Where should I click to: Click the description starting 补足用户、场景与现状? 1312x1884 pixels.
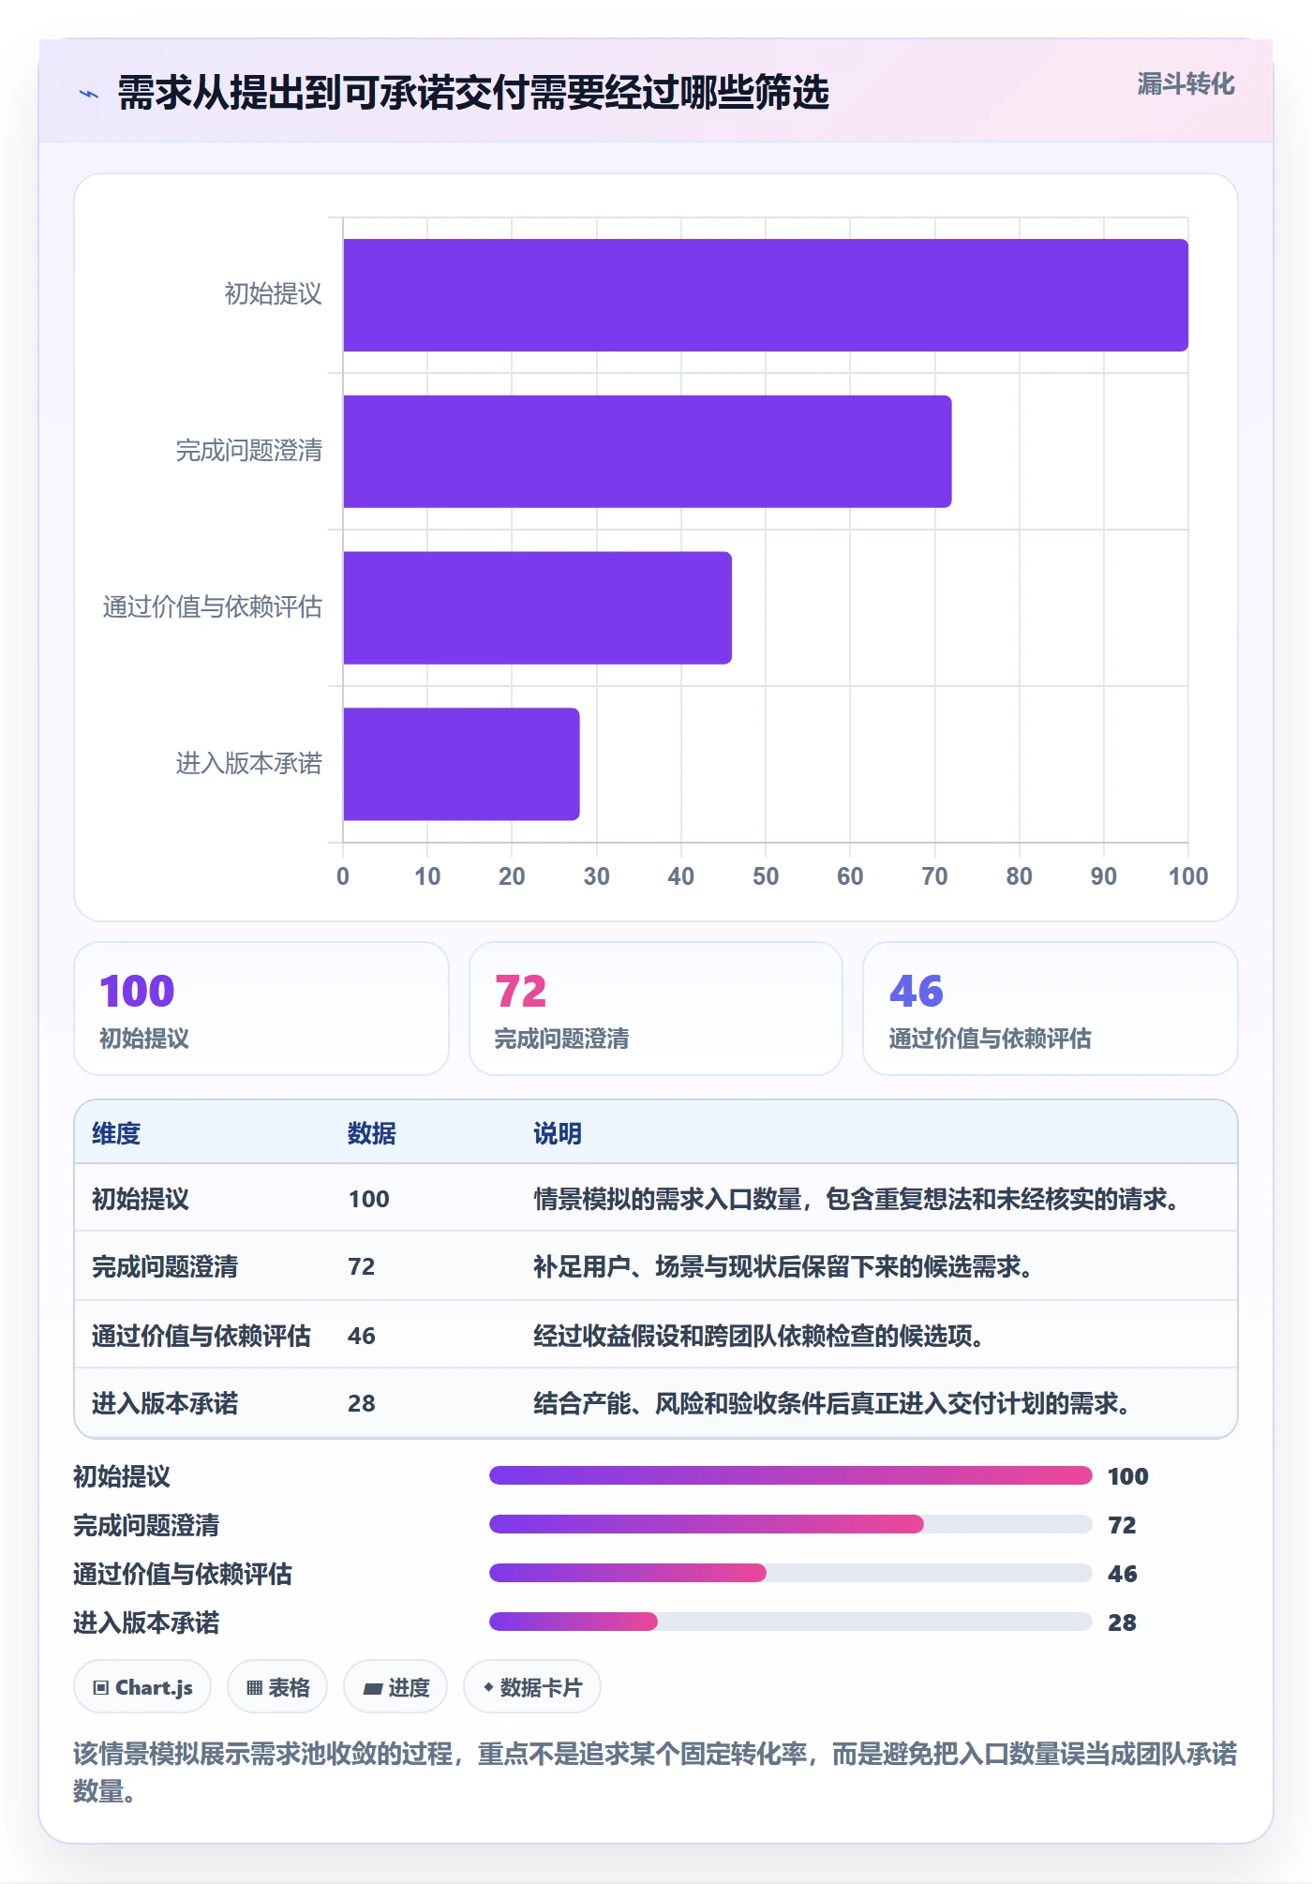tap(784, 1266)
